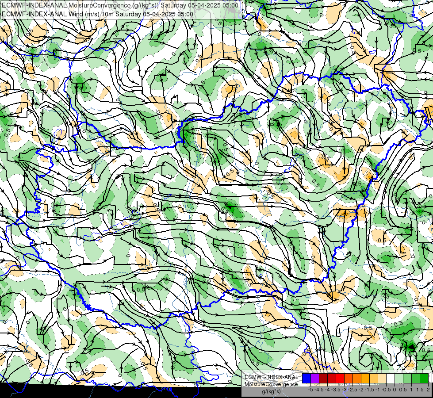Click the legend tick label 2
The image size is (433, 398).
(428, 390)
